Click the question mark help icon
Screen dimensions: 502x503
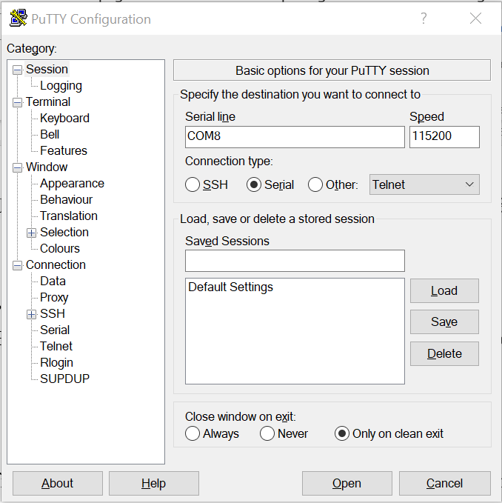[424, 19]
